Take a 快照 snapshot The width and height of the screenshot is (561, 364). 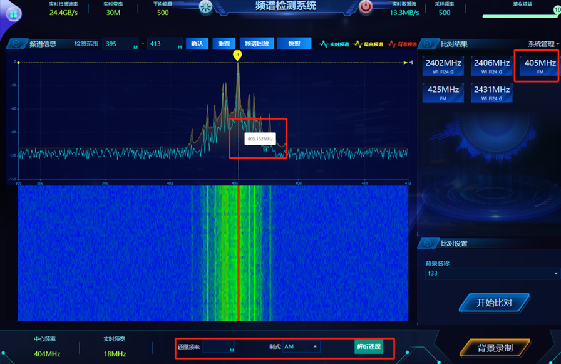pyautogui.click(x=294, y=44)
